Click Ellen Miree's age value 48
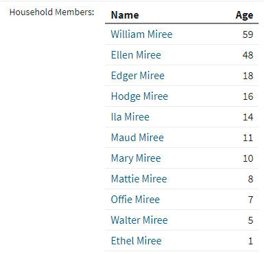Image resolution: width=271 pixels, height=254 pixels. pyautogui.click(x=248, y=55)
